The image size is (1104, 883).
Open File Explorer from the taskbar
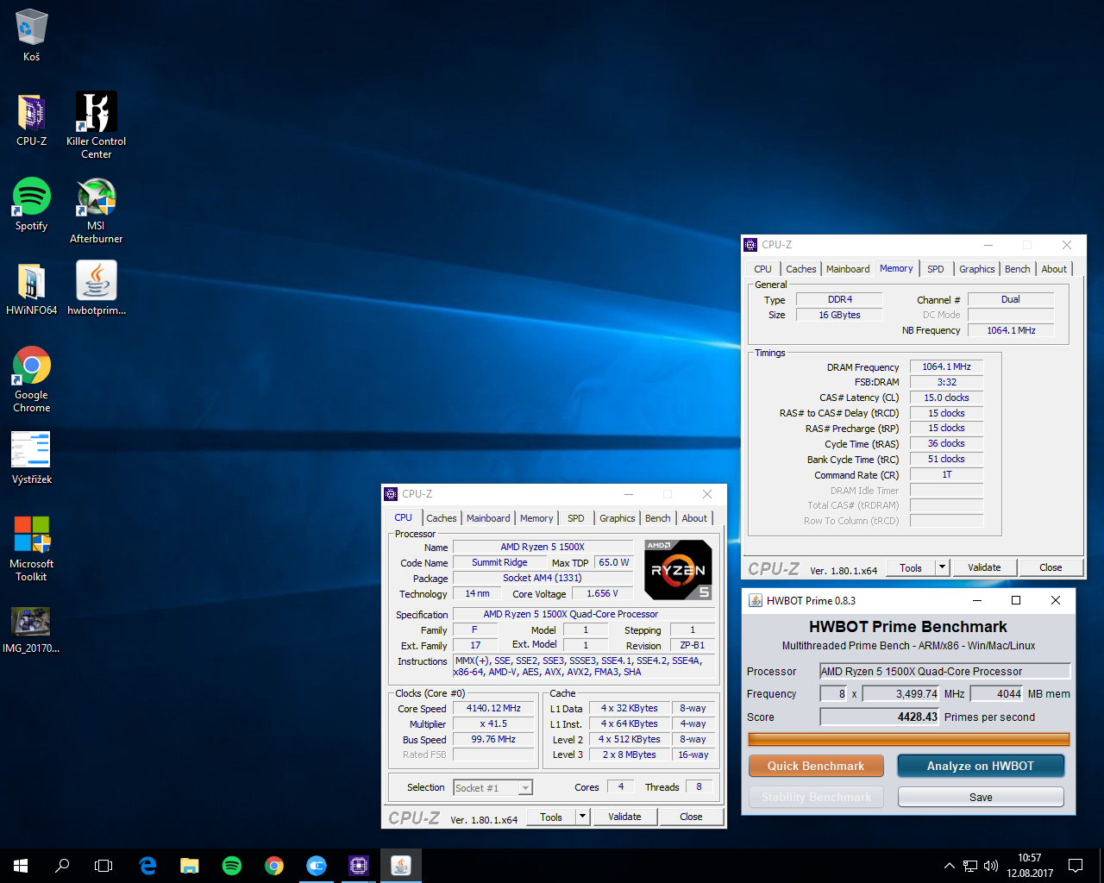(190, 866)
